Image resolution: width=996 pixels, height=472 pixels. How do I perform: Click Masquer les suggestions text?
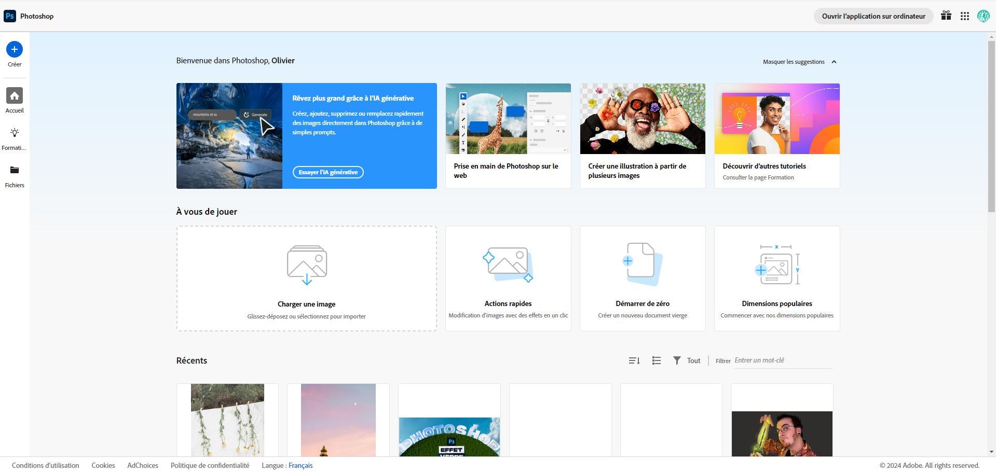pos(794,62)
